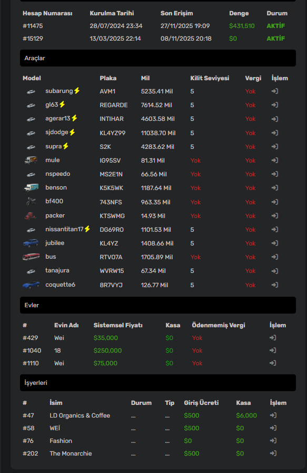Open action icon for coquette6
Image resolution: width=307 pixels, height=473 pixels.
coord(274,285)
